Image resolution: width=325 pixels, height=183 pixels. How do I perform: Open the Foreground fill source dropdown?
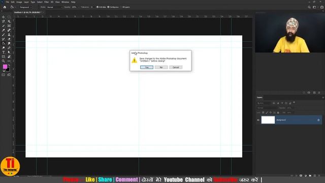click(x=25, y=7)
